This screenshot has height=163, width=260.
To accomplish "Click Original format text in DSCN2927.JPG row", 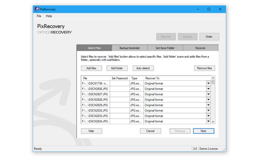I will (154, 94).
